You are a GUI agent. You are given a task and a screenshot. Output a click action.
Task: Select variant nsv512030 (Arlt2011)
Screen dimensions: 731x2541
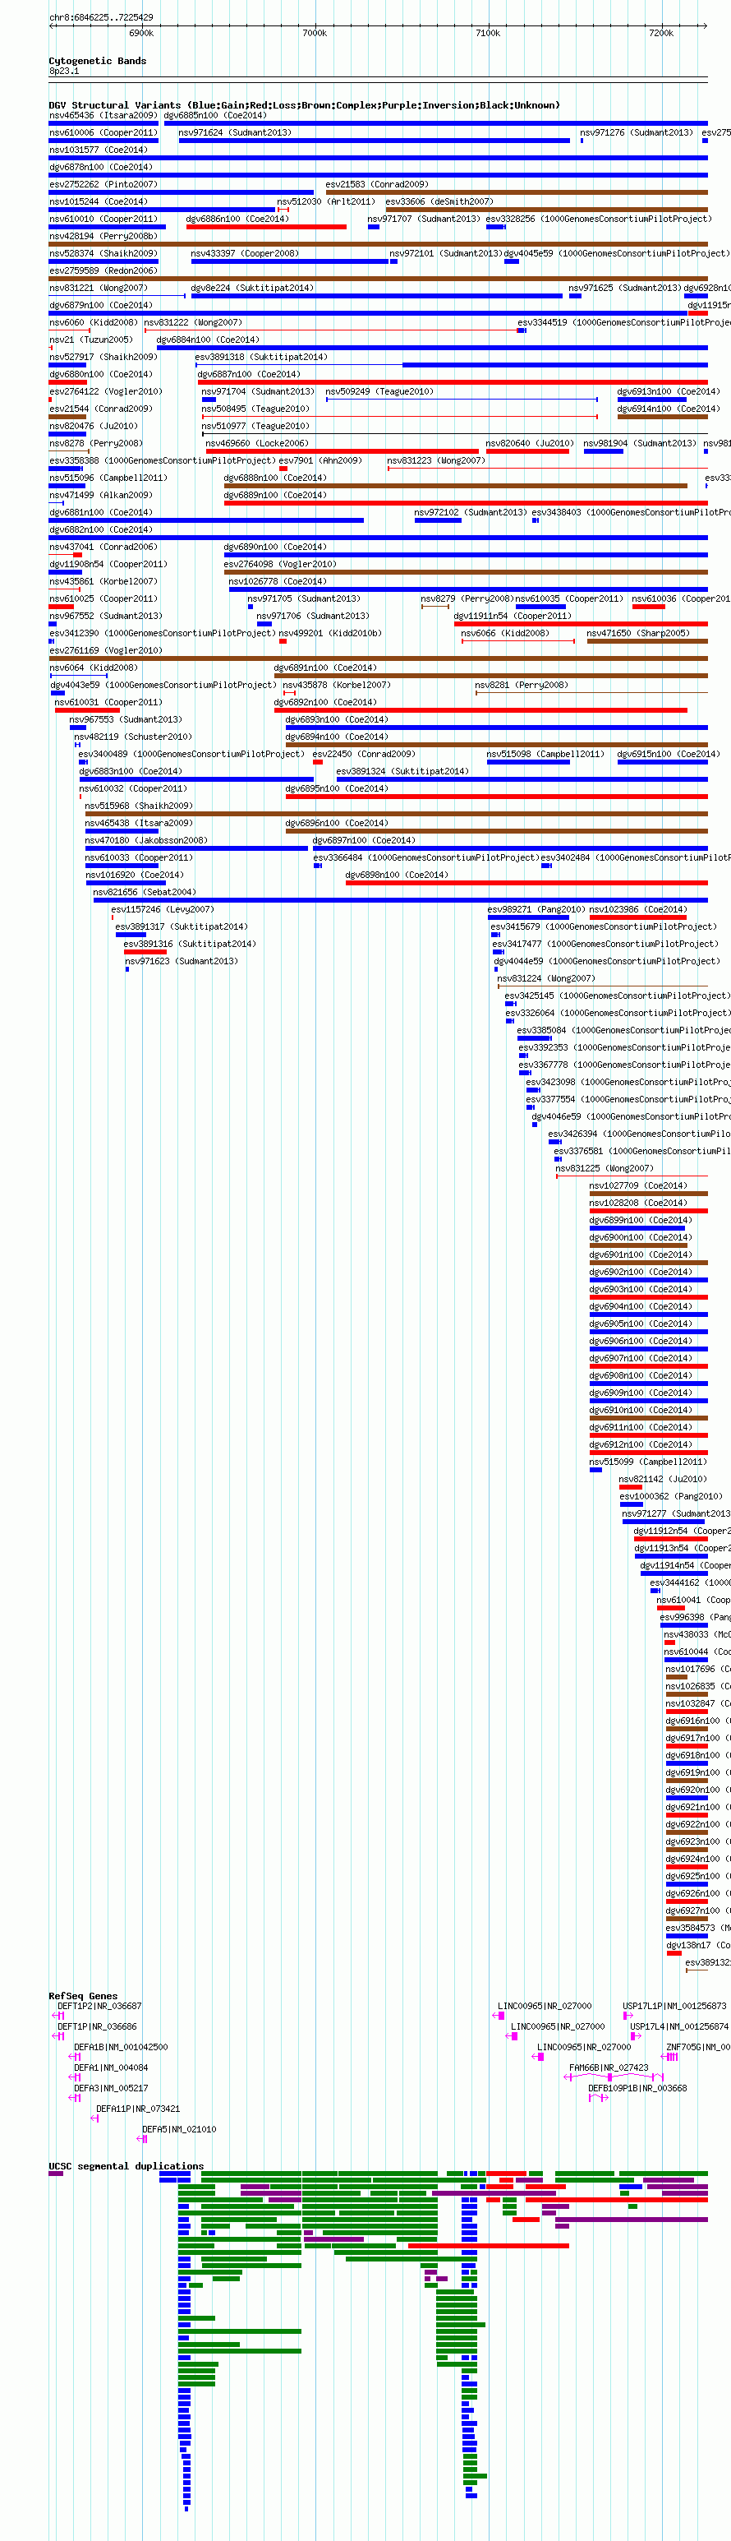tap(326, 201)
